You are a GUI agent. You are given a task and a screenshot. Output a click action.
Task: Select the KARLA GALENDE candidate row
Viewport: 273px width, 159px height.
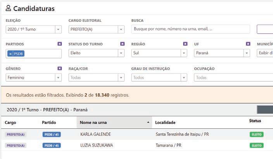click(95, 134)
